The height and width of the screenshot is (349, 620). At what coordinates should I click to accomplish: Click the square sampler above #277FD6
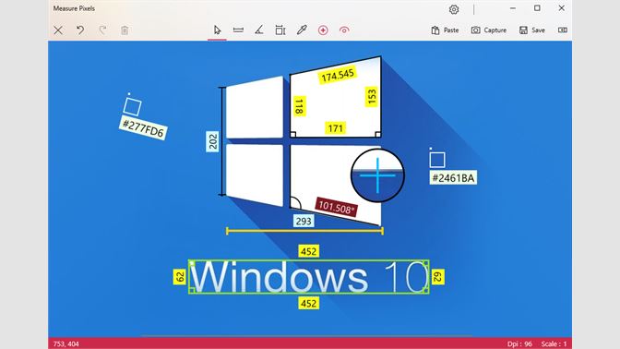point(132,106)
